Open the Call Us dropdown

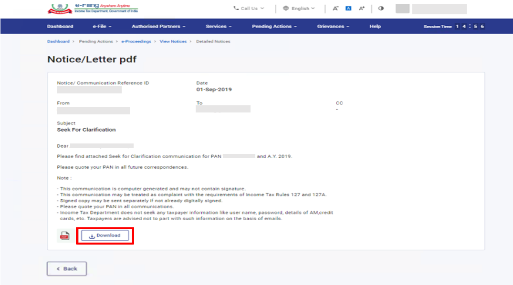click(x=249, y=9)
